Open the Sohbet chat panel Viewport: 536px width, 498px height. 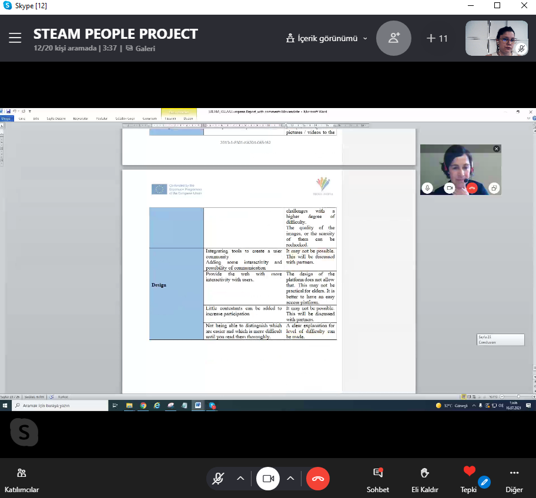coord(378,479)
